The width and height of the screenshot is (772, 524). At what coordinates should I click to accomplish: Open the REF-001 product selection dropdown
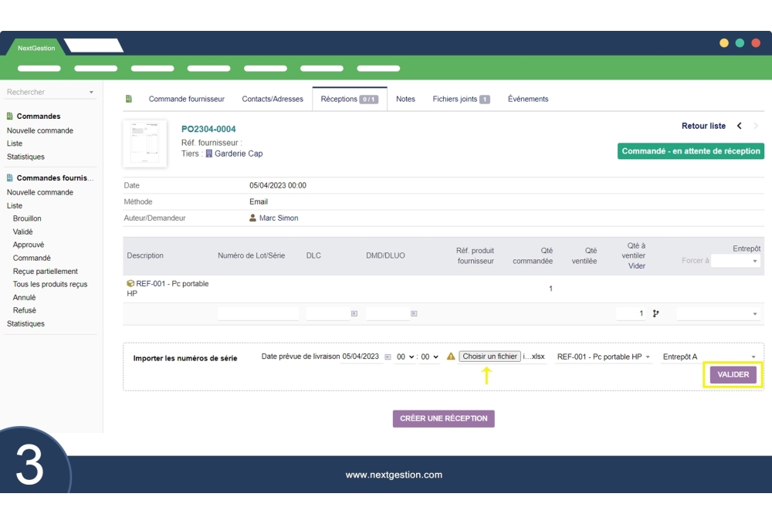pos(604,357)
